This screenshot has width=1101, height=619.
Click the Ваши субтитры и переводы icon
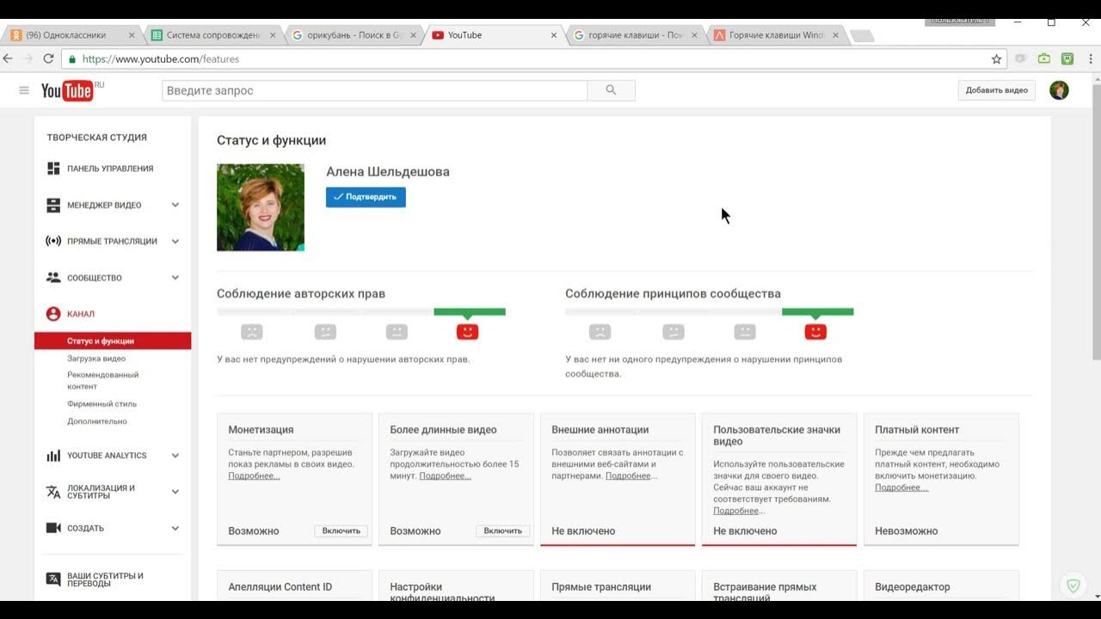(x=53, y=579)
